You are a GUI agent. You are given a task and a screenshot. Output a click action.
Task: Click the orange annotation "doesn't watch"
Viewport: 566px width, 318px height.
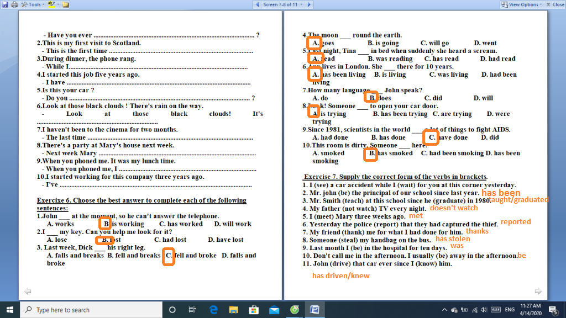(454, 208)
